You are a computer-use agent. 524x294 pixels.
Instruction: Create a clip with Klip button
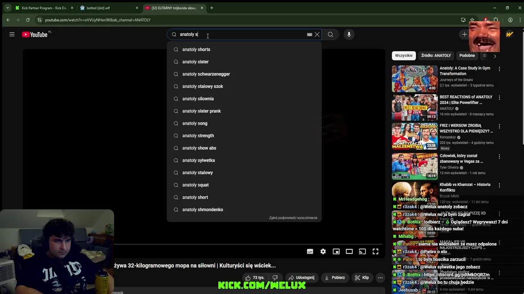tap(362, 278)
